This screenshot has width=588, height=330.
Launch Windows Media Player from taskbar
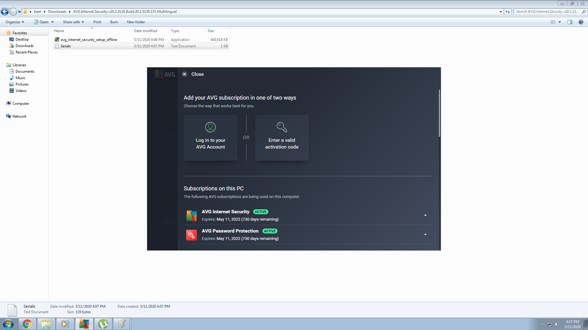coord(65,324)
